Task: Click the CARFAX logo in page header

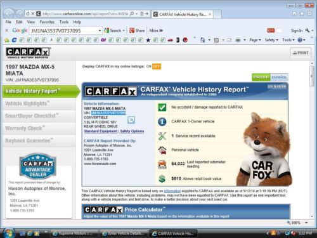Action: coord(28,53)
